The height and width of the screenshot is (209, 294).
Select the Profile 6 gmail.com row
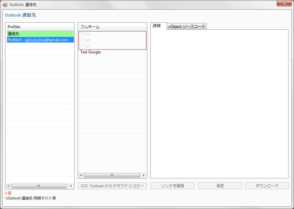tap(40, 40)
